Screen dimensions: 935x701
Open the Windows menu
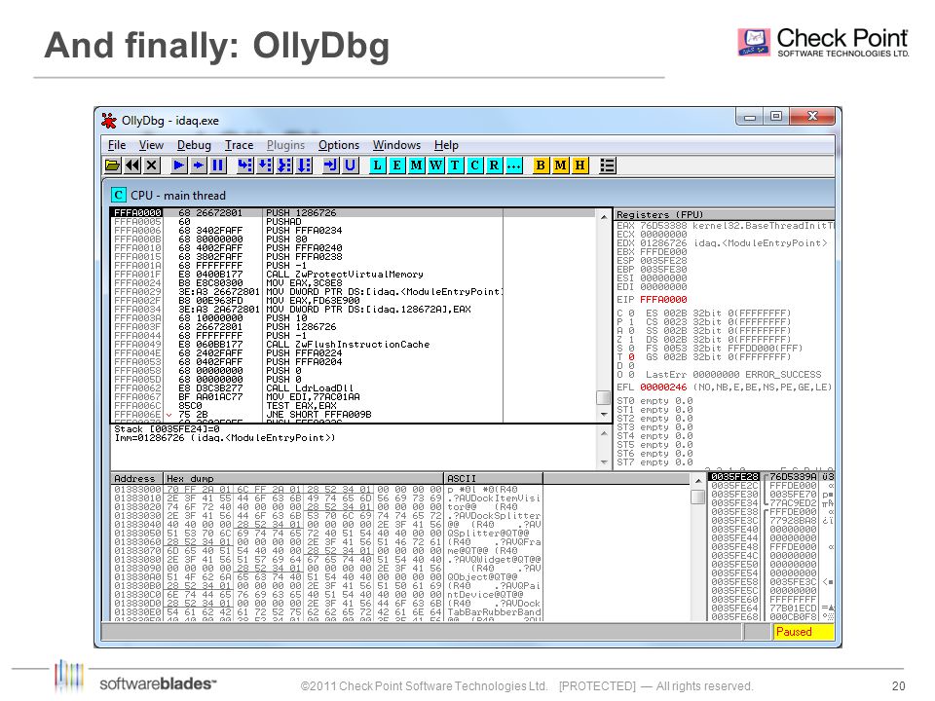(396, 145)
